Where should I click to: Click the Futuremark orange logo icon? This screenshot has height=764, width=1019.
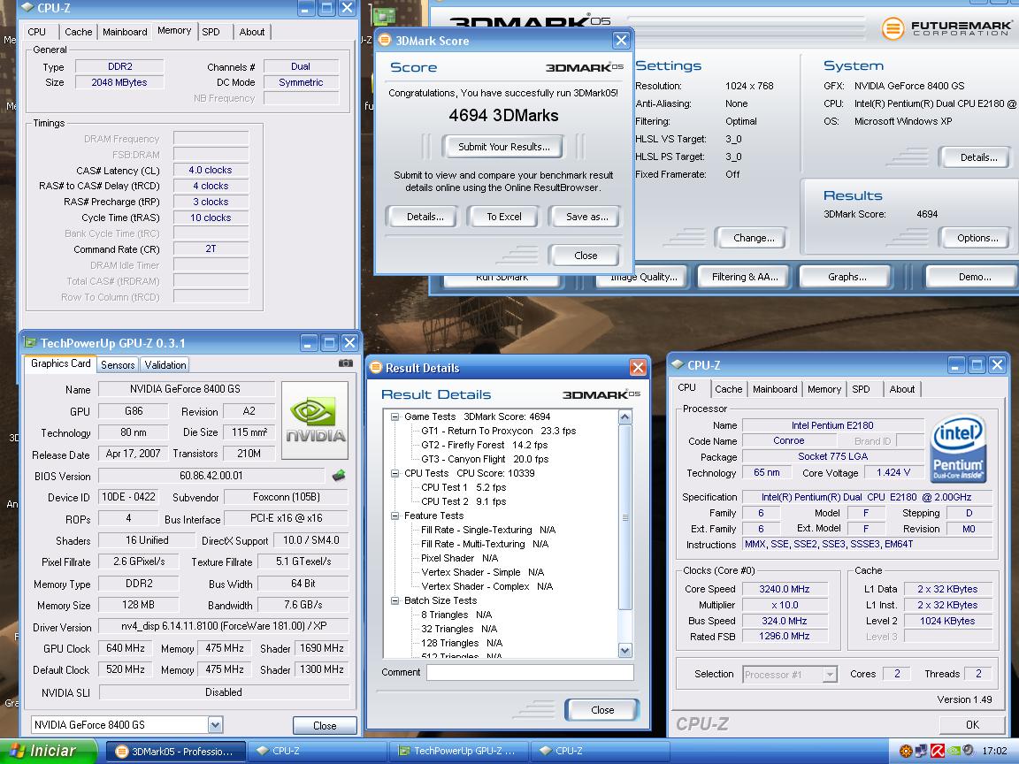click(893, 28)
